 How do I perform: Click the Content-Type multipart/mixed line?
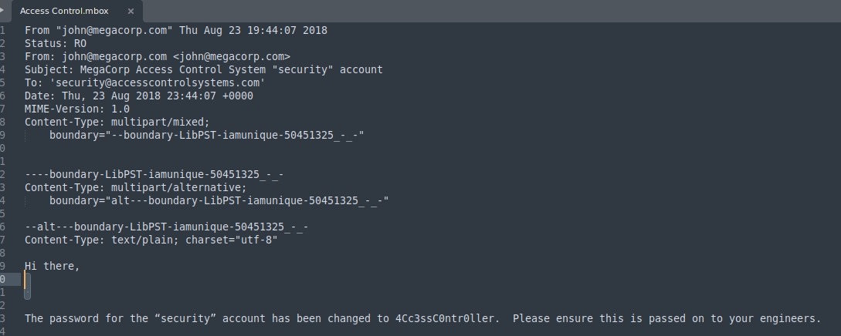[117, 122]
